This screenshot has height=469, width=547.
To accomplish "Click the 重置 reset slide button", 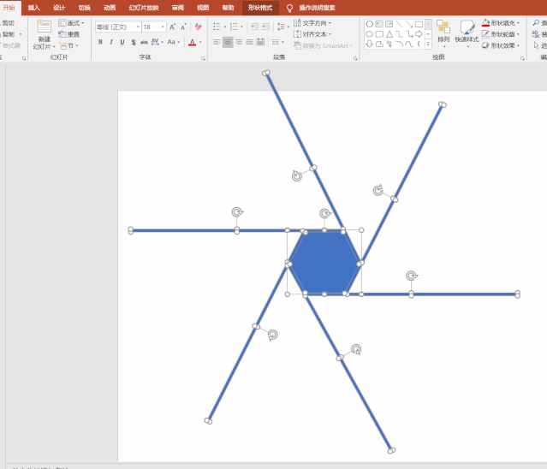I will point(70,34).
